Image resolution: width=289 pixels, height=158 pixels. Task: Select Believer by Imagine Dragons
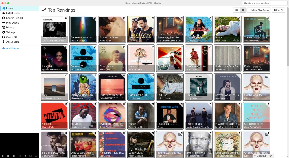tap(83, 29)
